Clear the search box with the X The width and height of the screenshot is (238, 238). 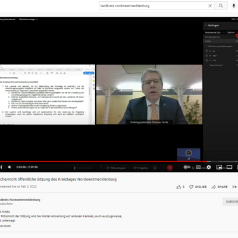point(210,6)
